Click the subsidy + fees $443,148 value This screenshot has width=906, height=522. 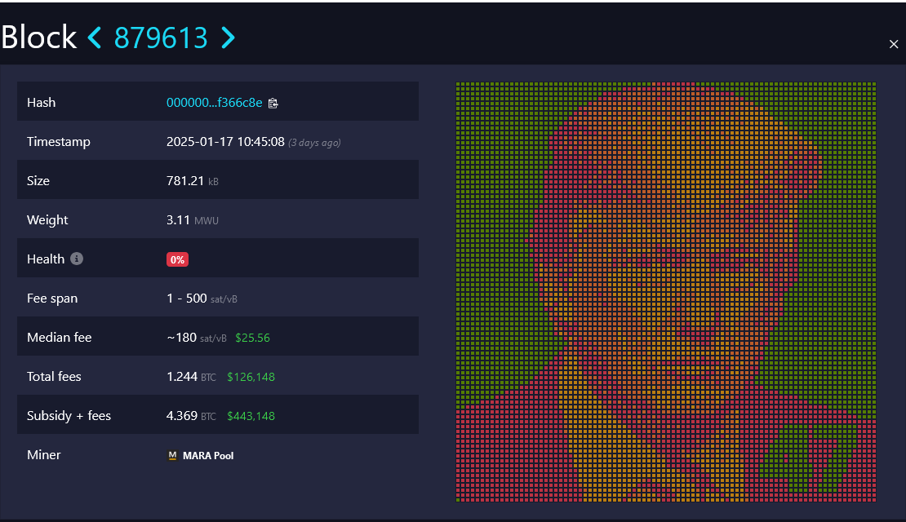251,416
